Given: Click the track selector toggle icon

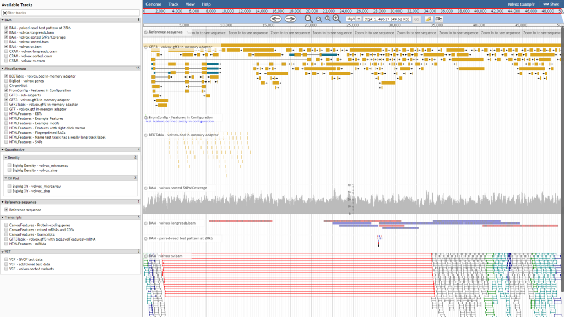Looking at the screenshot, I should 438,19.
